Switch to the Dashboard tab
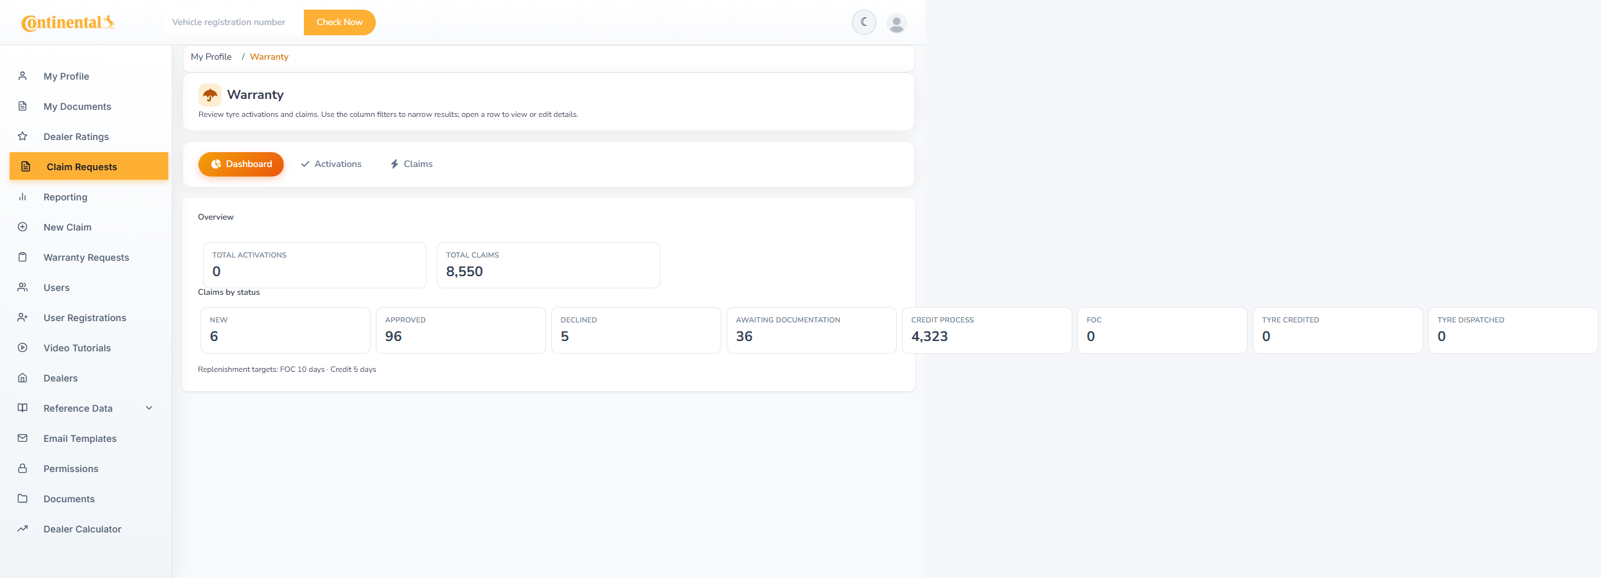The image size is (1601, 578). 241,164
